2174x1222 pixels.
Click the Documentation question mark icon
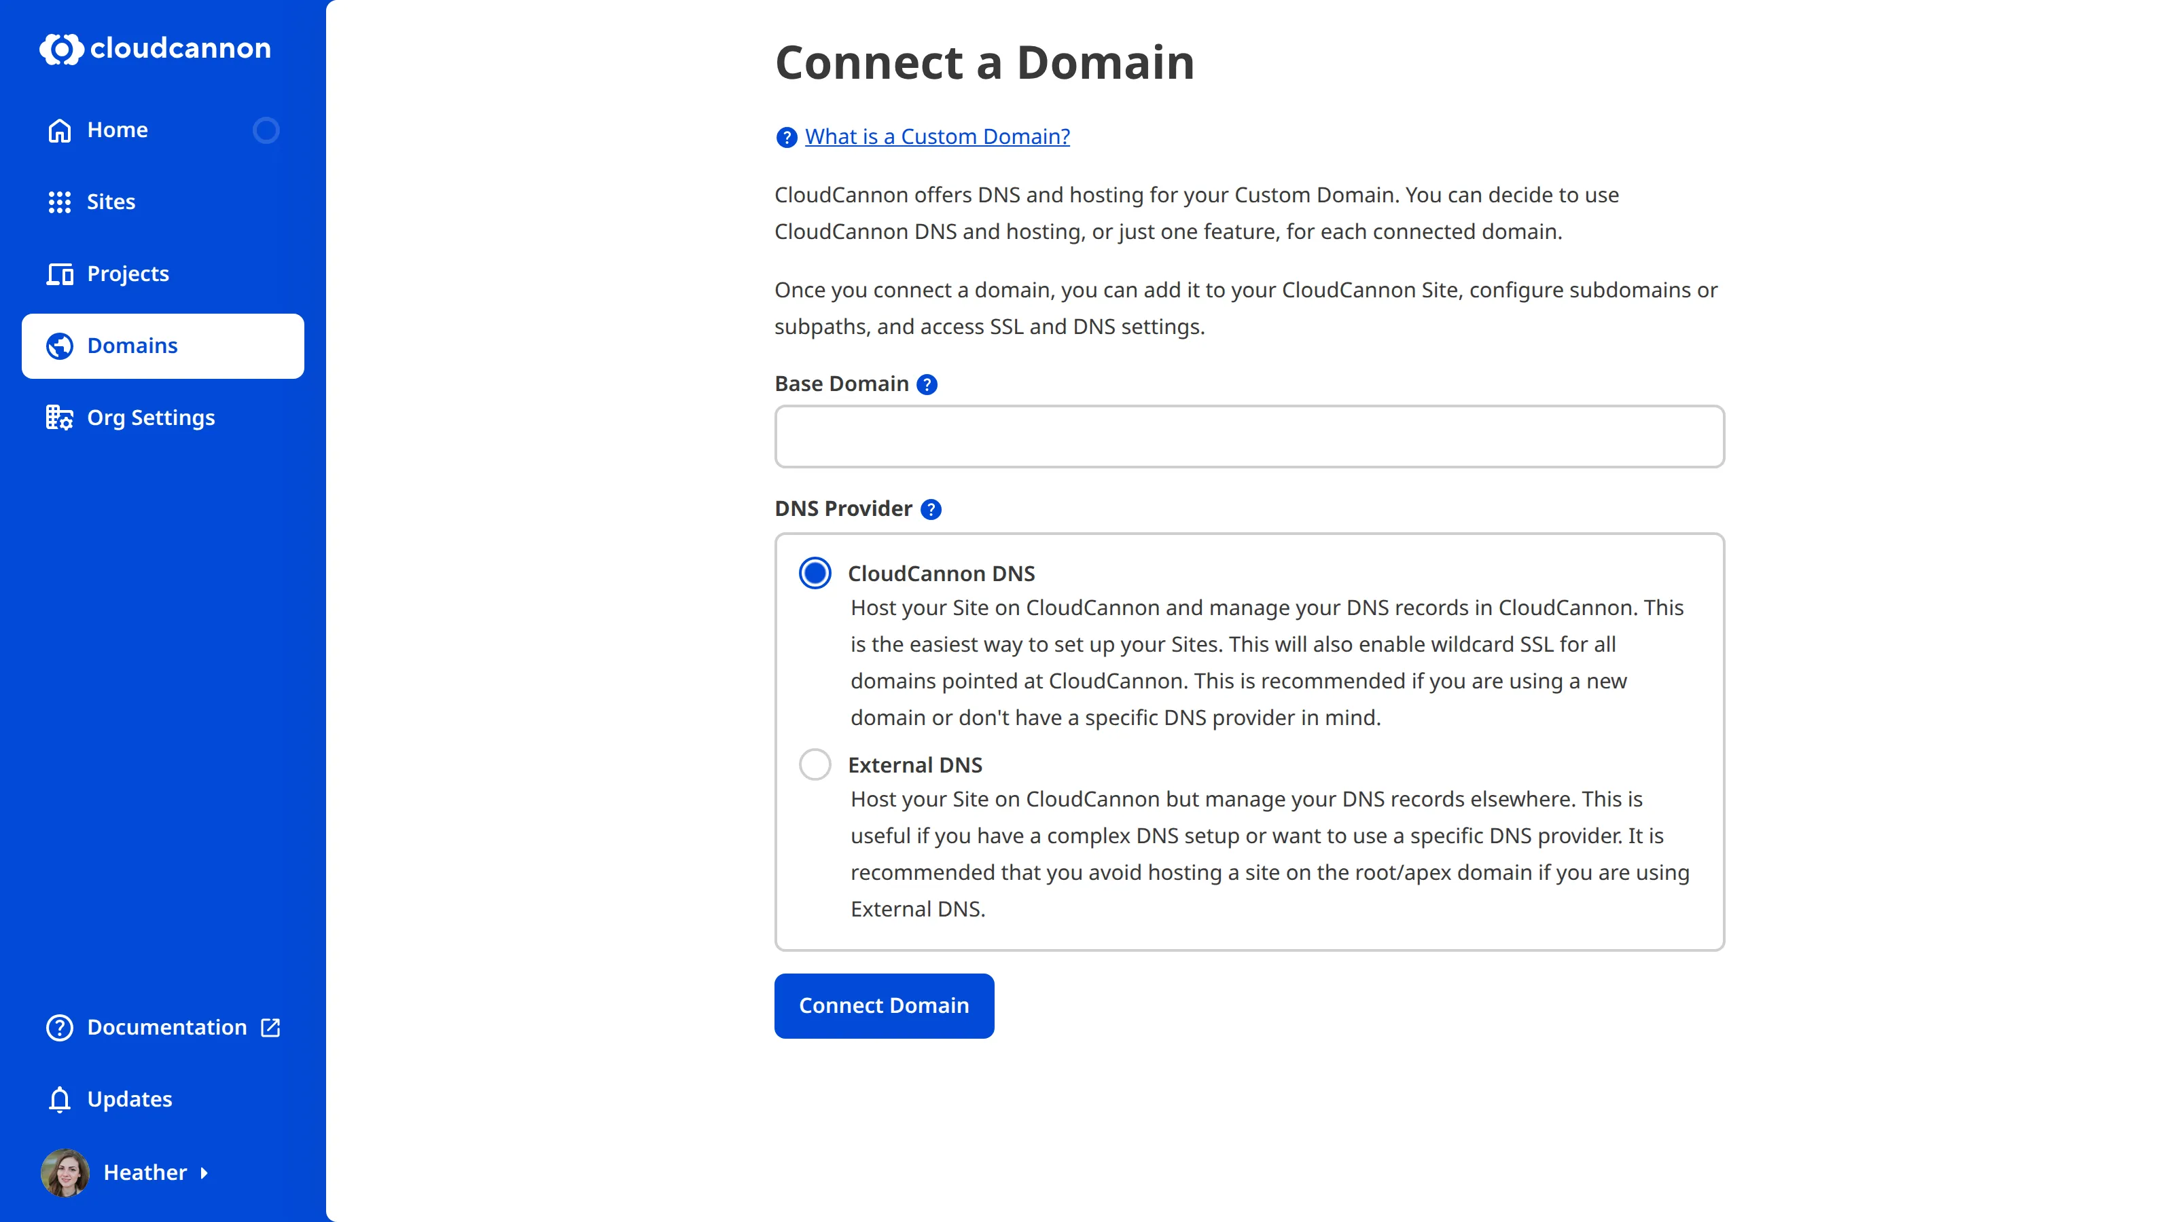click(59, 1027)
